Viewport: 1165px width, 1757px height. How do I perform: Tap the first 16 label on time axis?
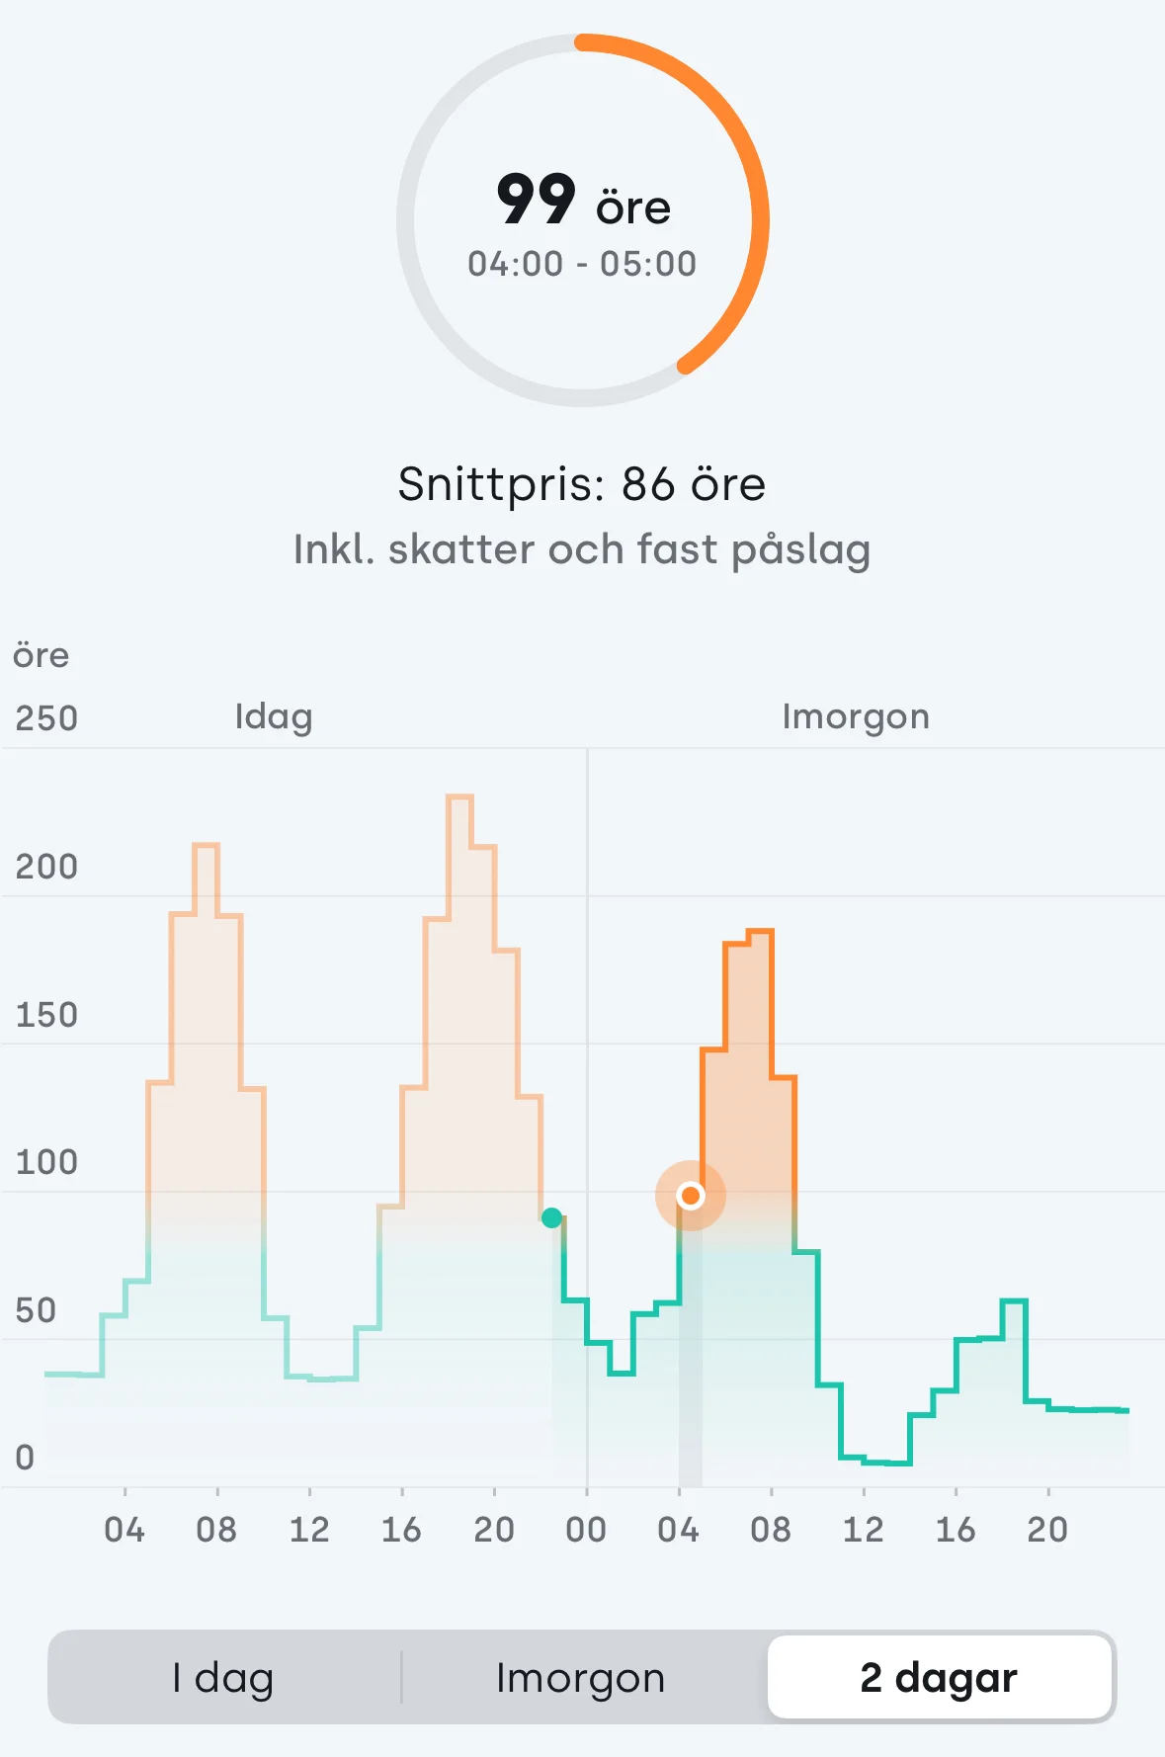(x=401, y=1530)
